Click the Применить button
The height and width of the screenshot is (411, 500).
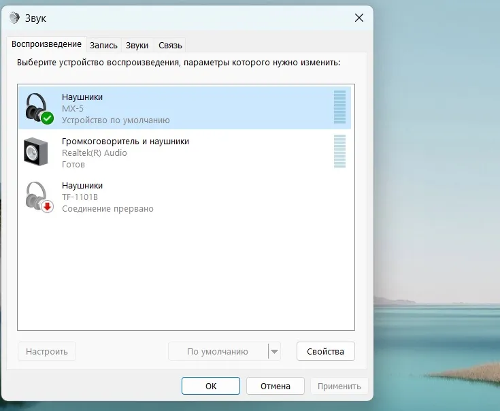point(339,386)
